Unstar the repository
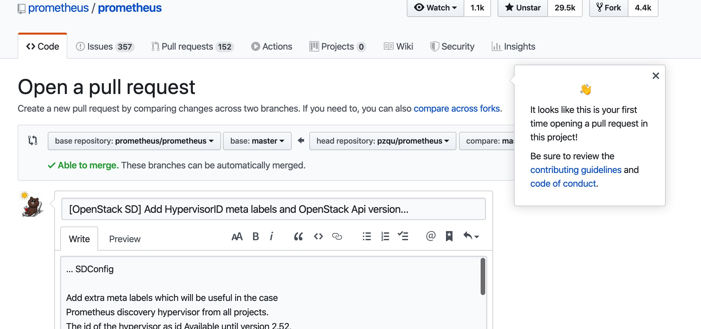The height and width of the screenshot is (329, 701). click(523, 8)
